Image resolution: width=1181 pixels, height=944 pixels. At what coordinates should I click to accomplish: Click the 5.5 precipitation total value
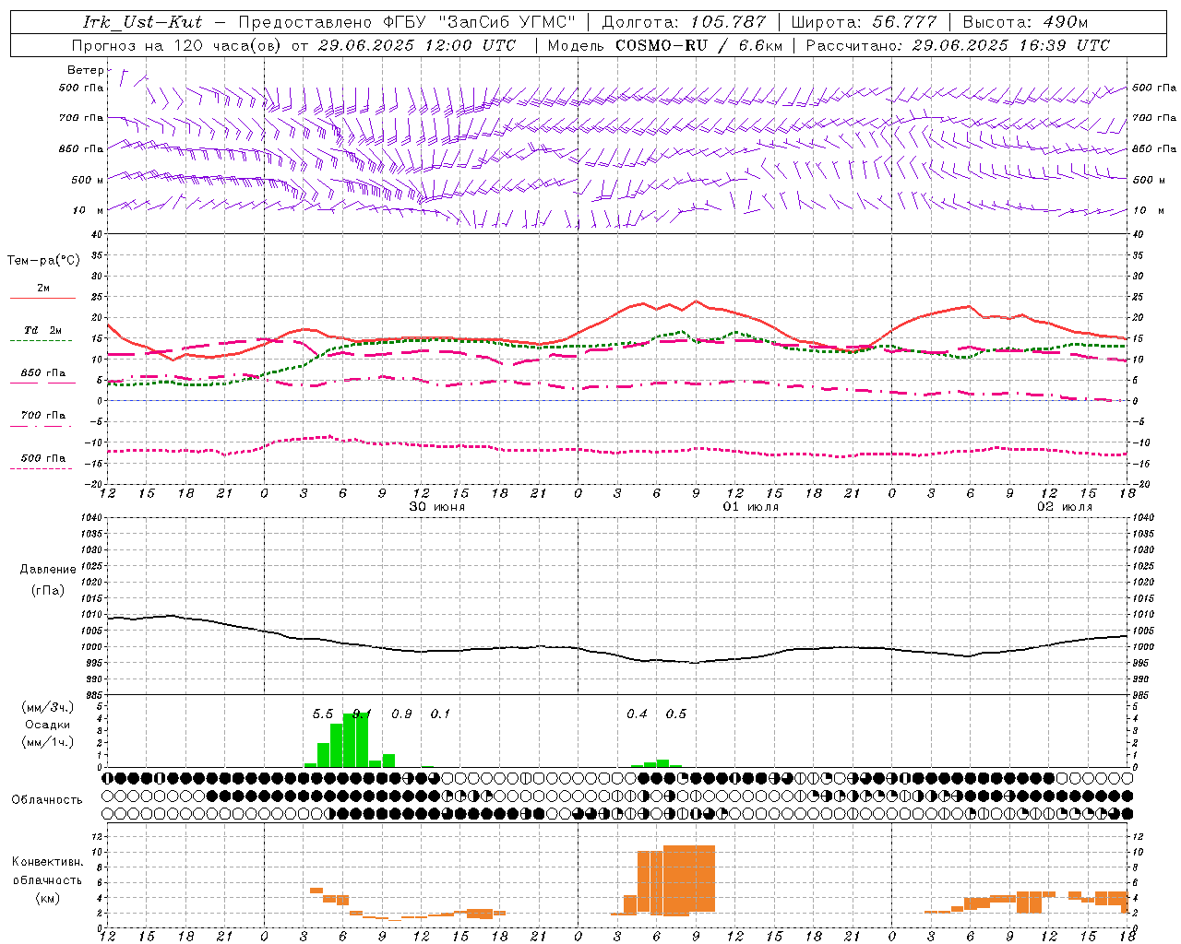(x=323, y=714)
